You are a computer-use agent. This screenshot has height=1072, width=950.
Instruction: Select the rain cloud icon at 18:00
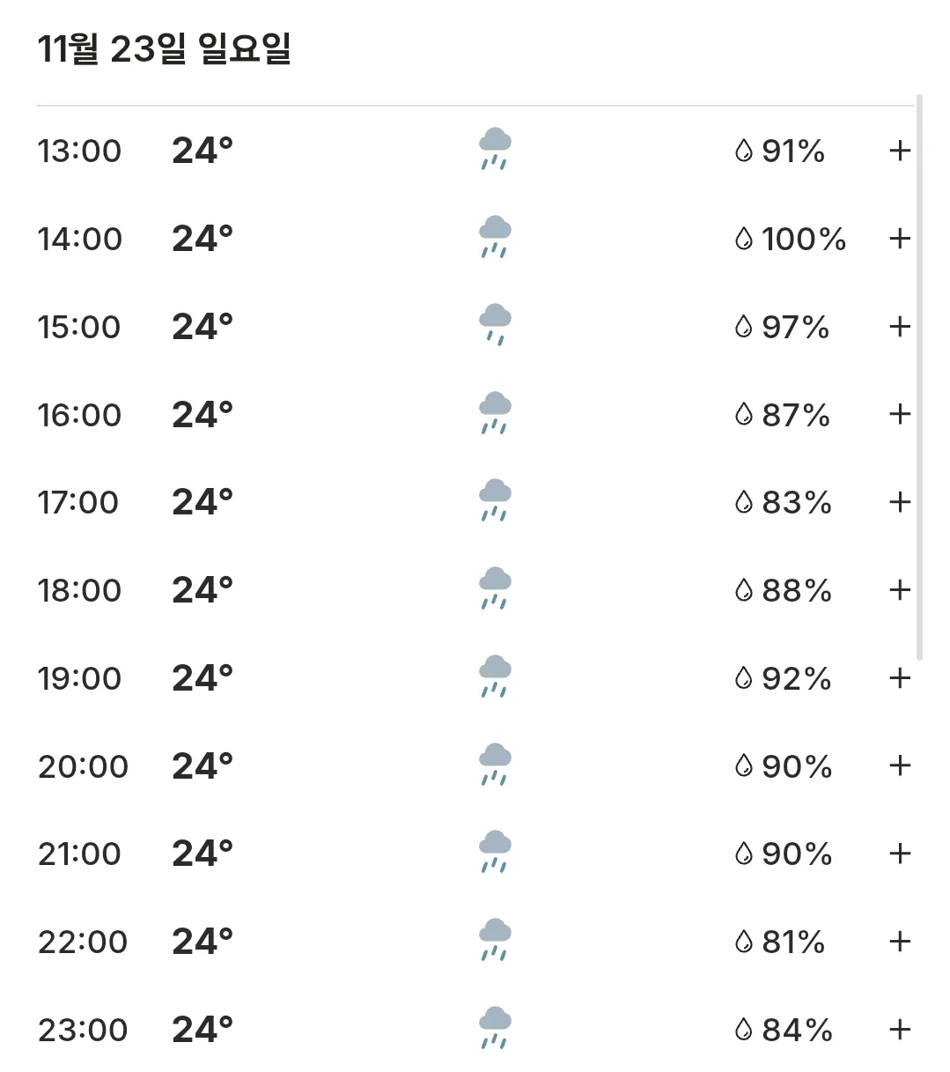tap(495, 589)
